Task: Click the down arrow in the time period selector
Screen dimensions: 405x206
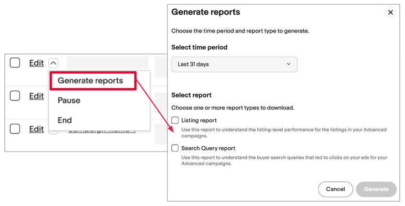Action: point(288,64)
